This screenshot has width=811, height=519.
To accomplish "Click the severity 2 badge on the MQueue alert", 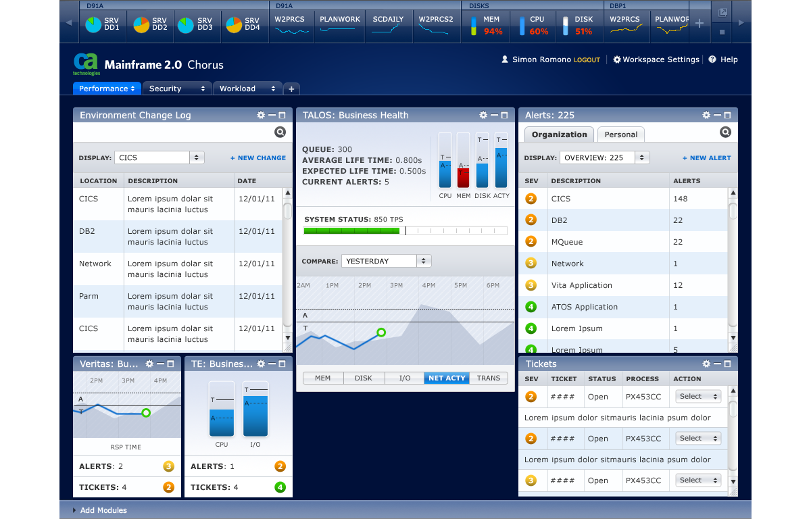I will pos(531,242).
